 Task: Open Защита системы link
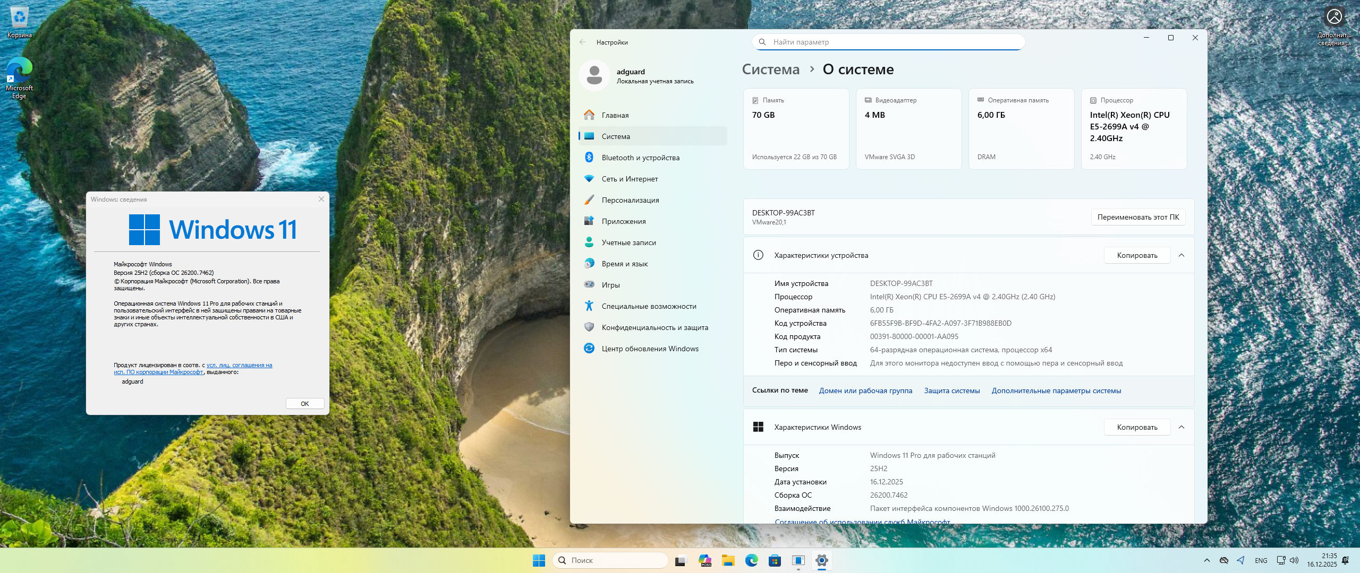pyautogui.click(x=951, y=390)
